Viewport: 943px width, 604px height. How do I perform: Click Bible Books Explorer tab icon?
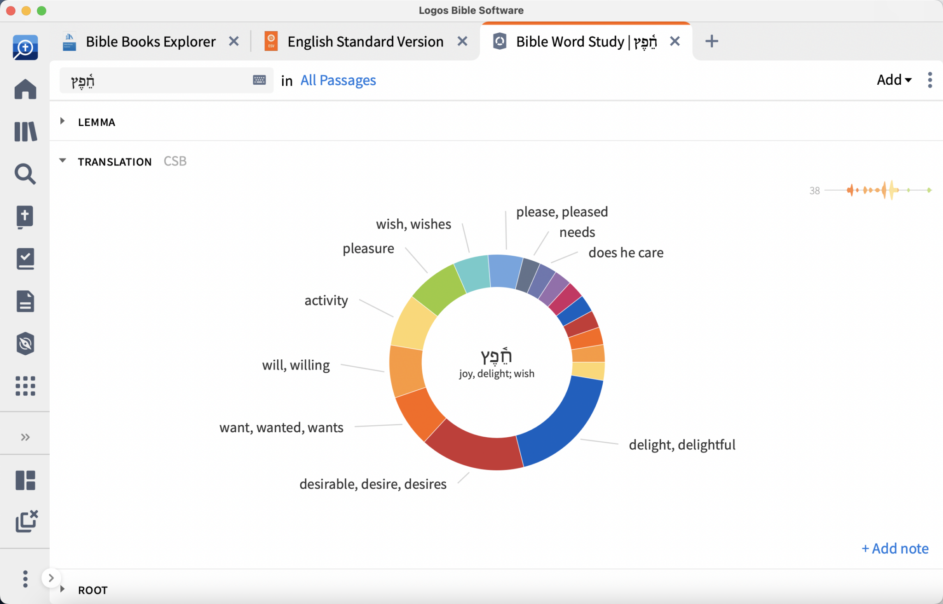[70, 41]
